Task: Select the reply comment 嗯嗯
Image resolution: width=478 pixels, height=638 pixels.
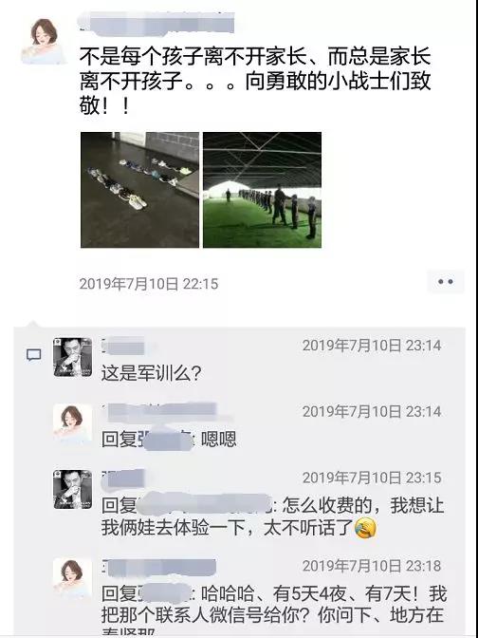Action: coord(169,440)
